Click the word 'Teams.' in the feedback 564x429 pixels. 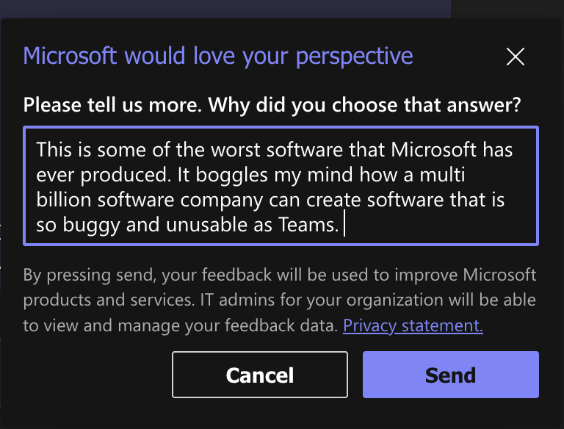[x=308, y=226]
